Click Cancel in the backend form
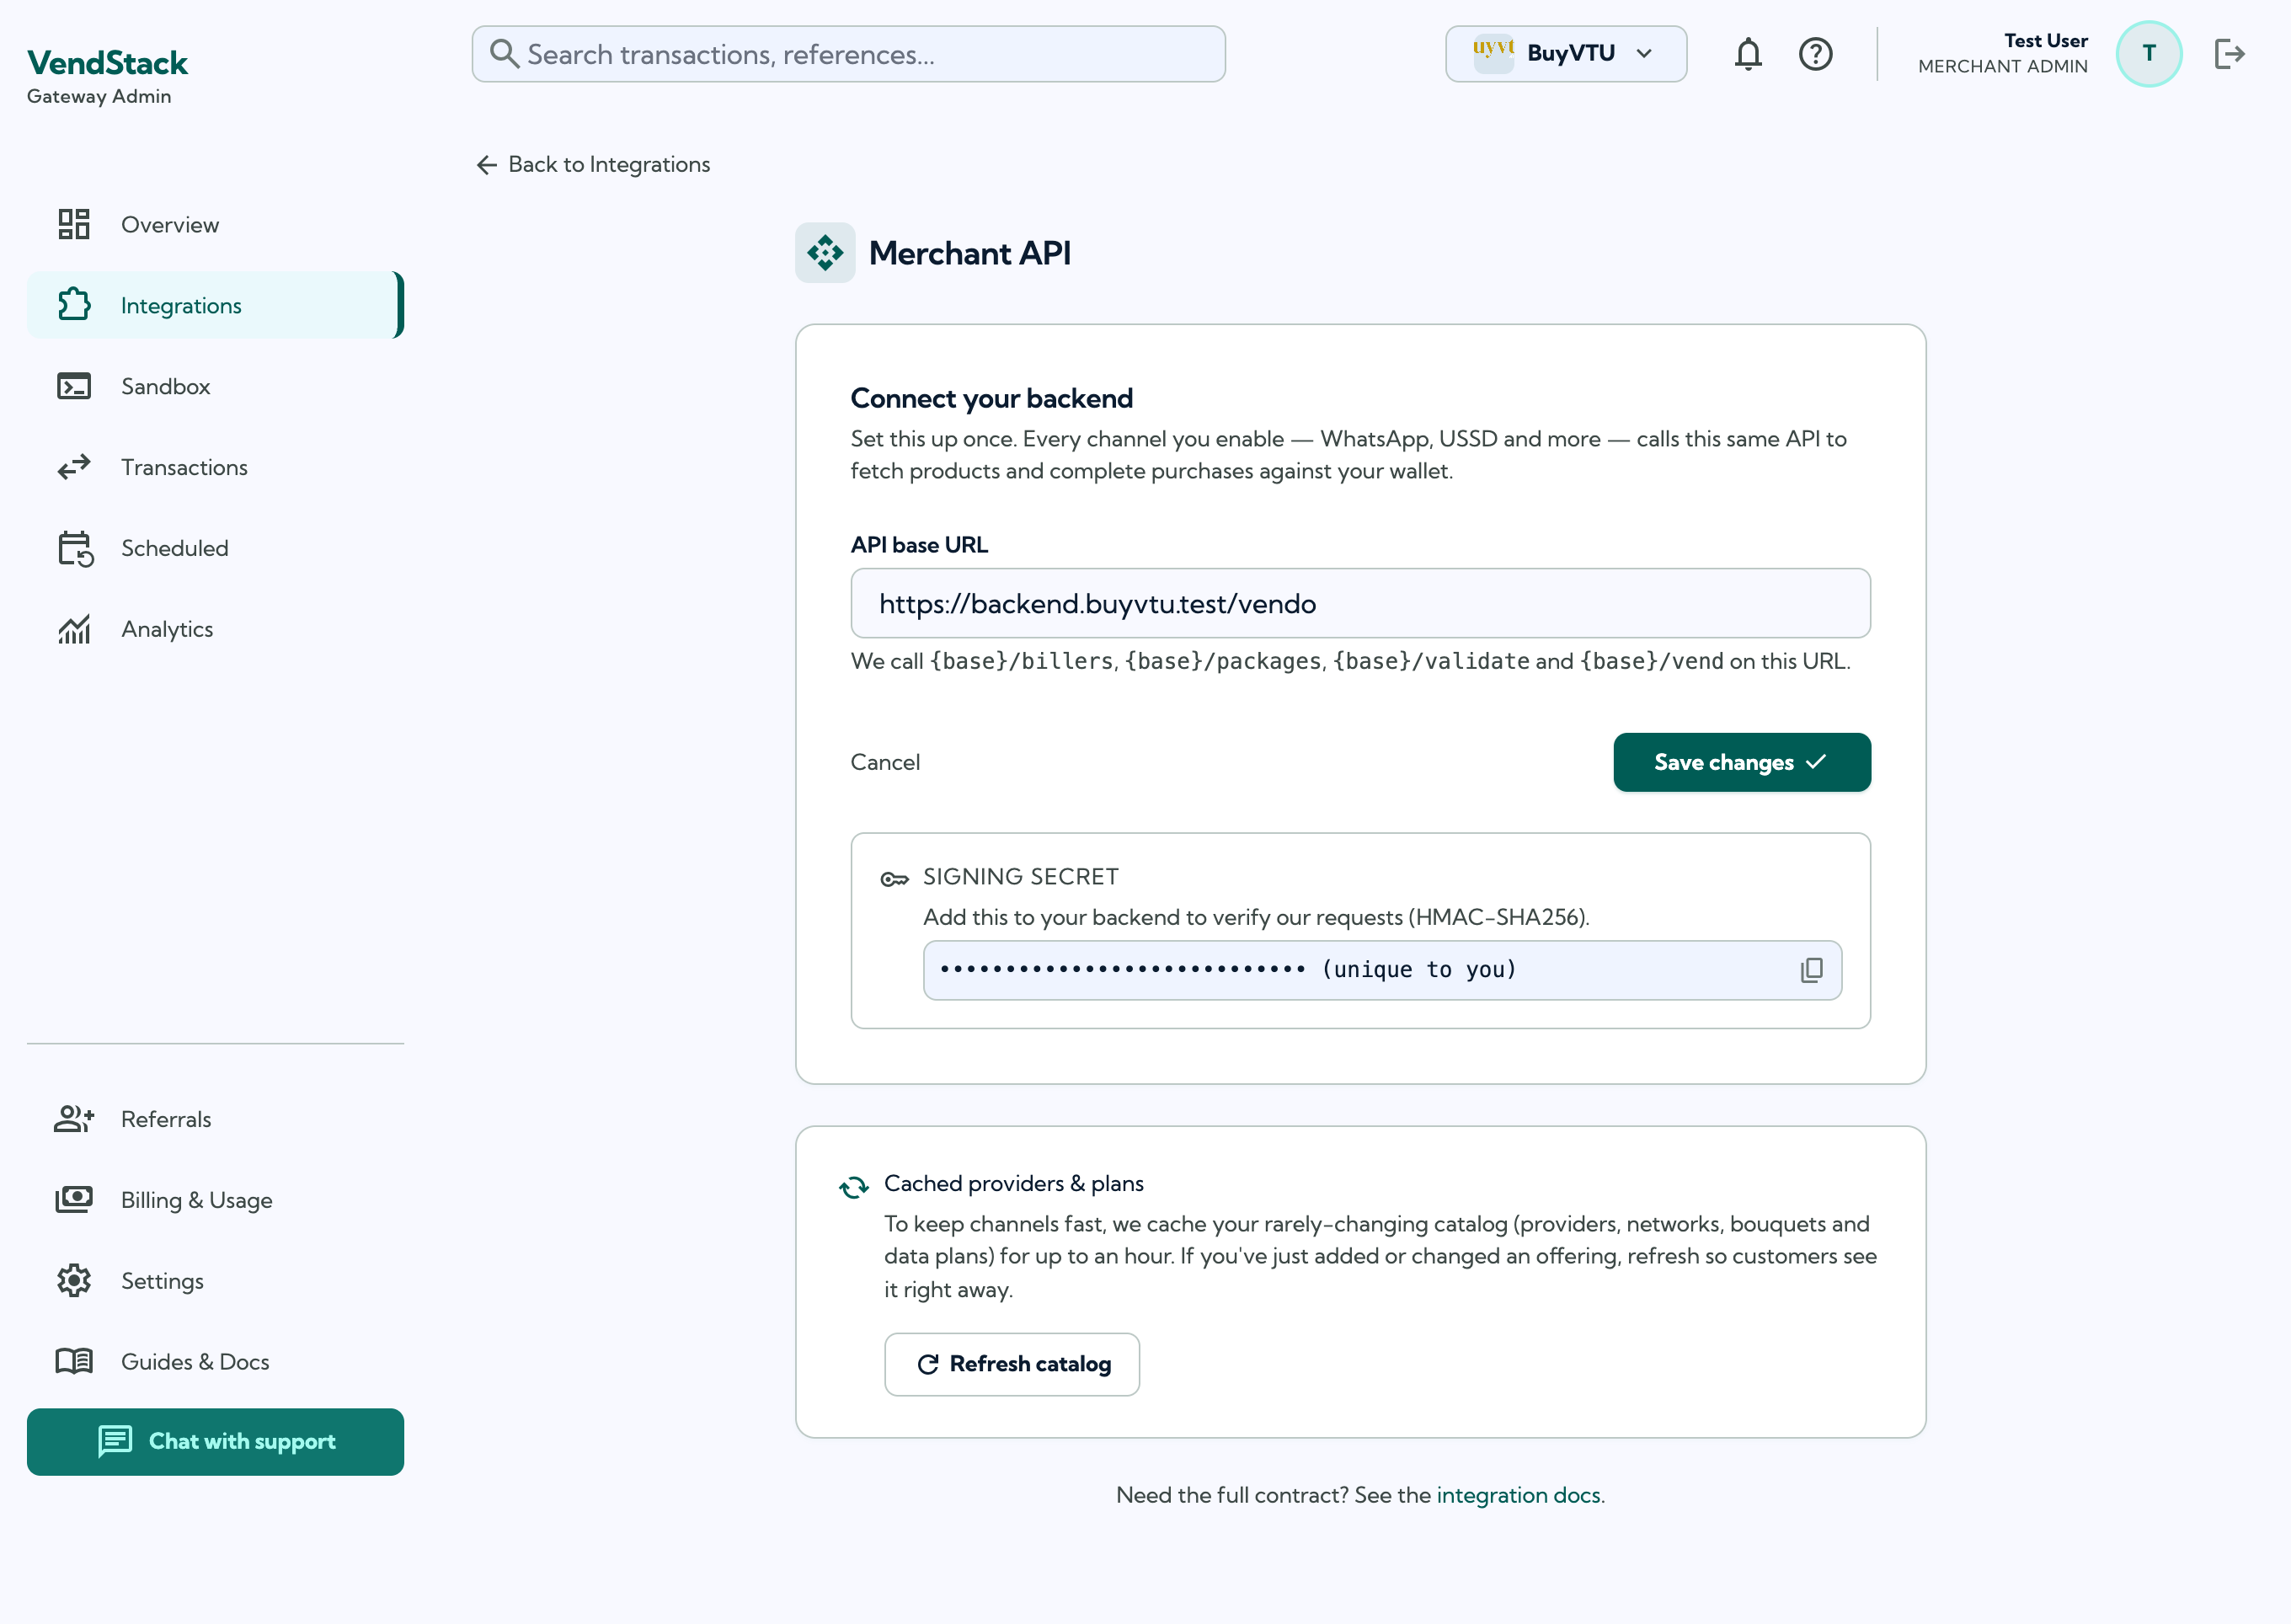 [885, 762]
